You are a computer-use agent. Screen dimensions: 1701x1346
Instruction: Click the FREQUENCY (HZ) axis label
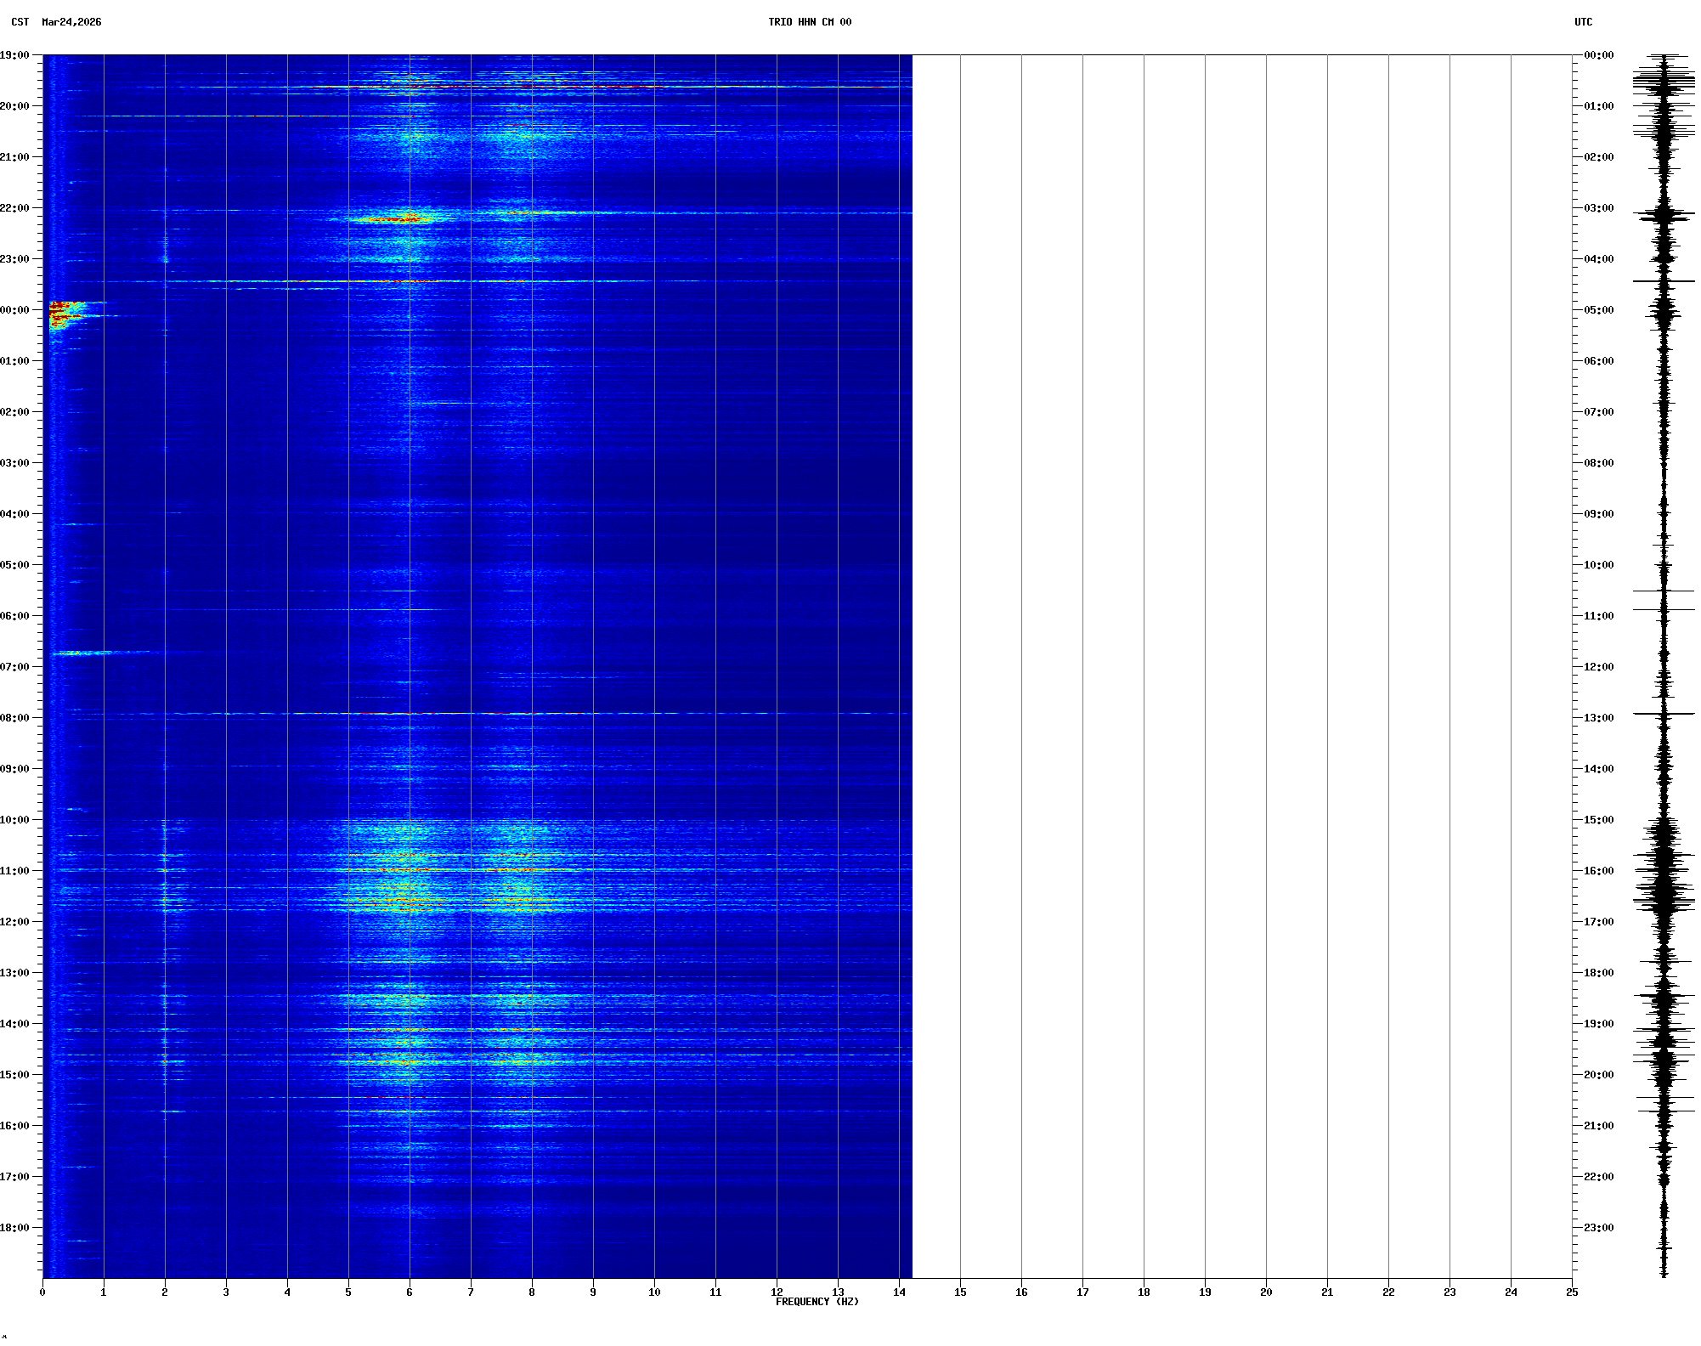pos(817,1302)
